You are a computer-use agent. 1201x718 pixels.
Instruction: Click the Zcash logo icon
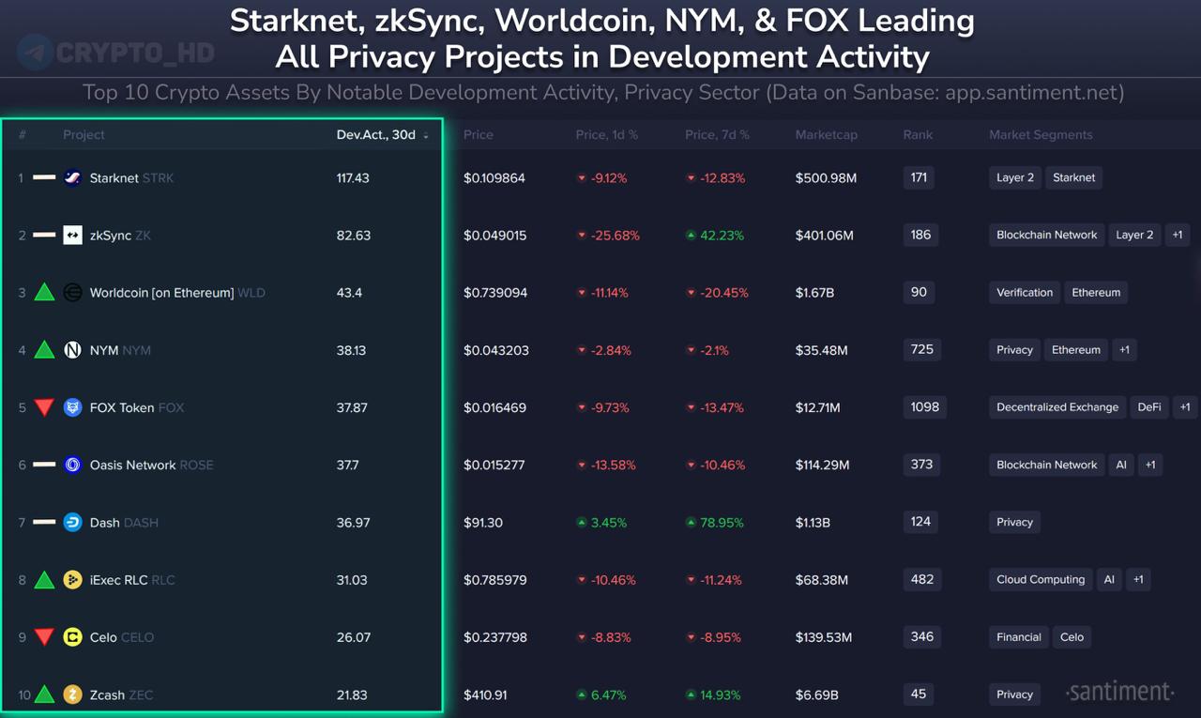coord(72,695)
